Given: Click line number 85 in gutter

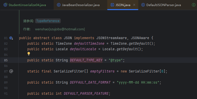Looking at the screenshot, I should (6, 60).
